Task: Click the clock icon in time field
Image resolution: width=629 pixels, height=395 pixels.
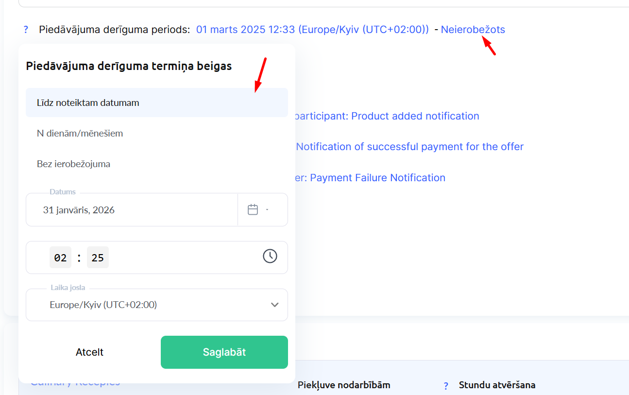Action: coord(270,256)
